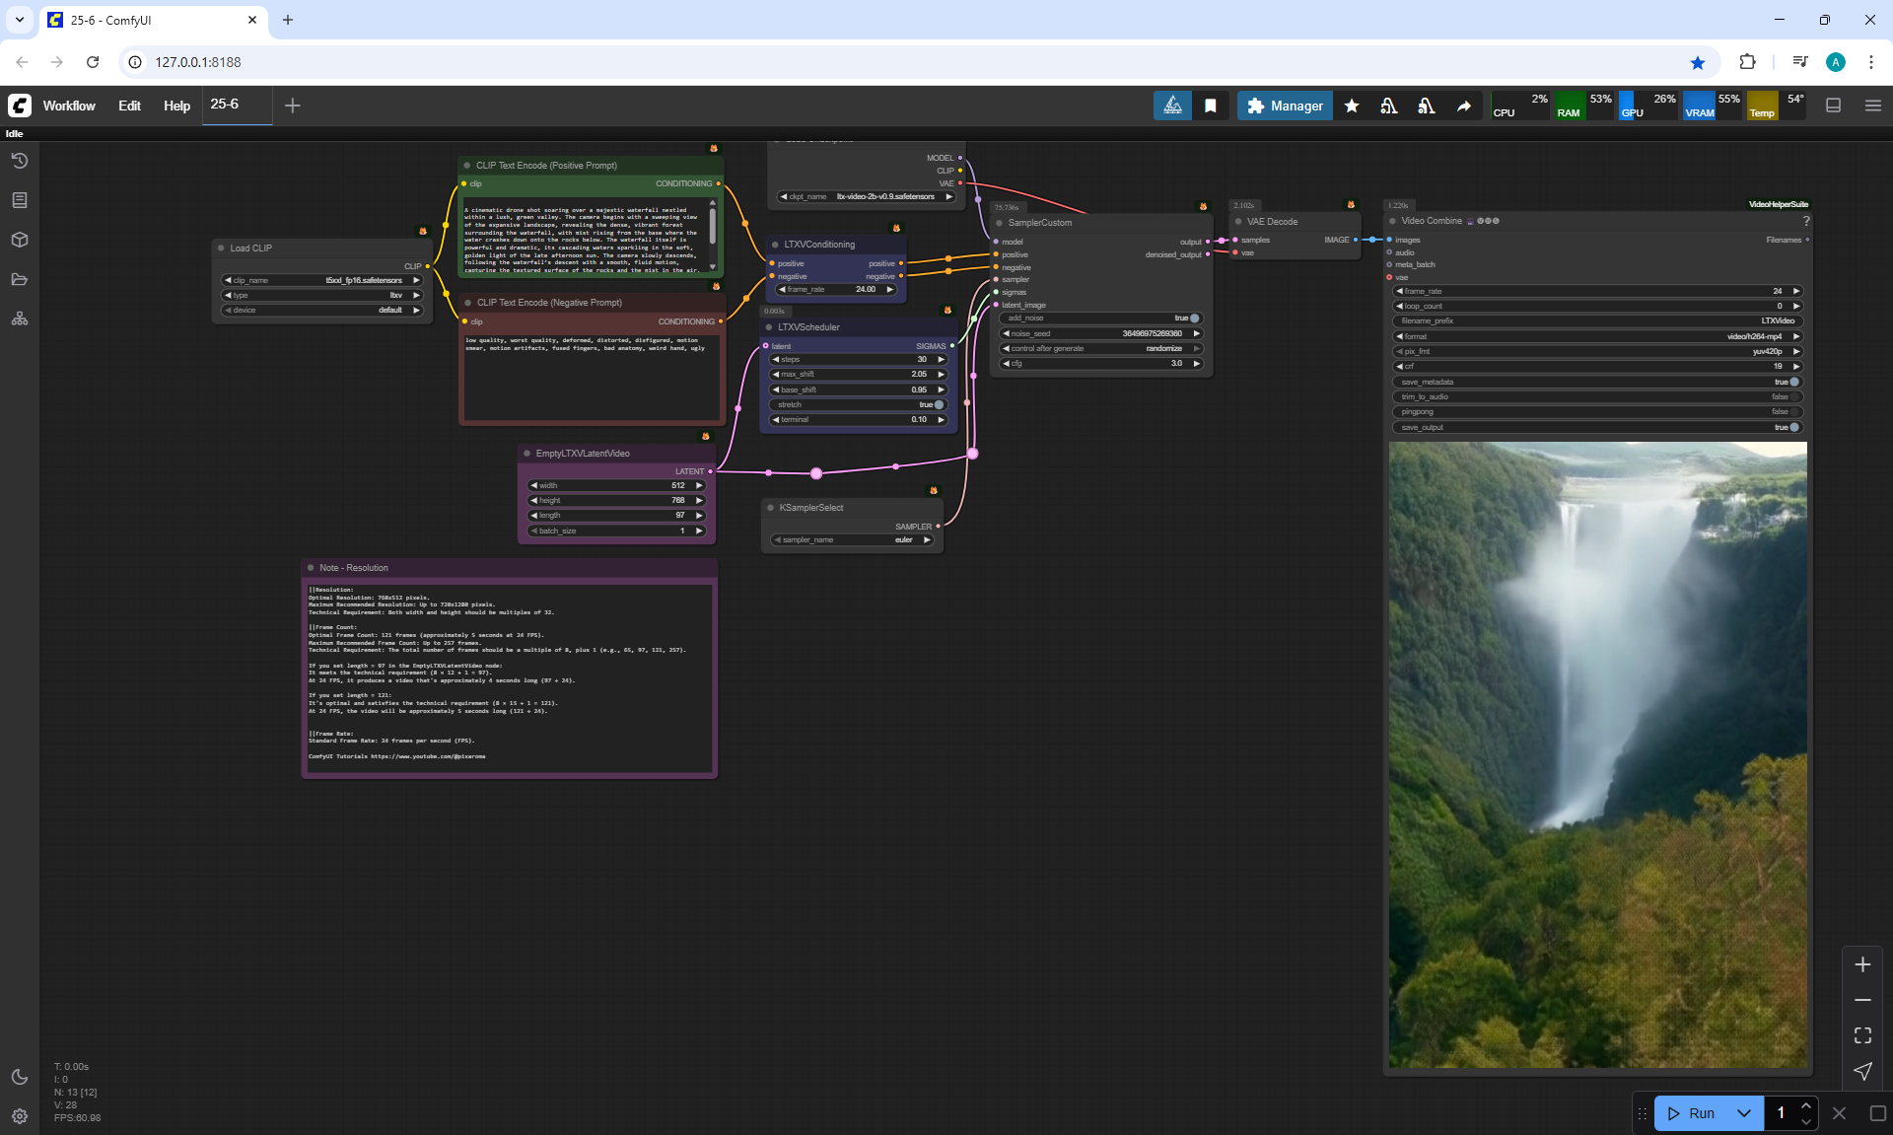Click the bookmark icon in top toolbar
Image resolution: width=1893 pixels, height=1135 pixels.
point(1211,106)
